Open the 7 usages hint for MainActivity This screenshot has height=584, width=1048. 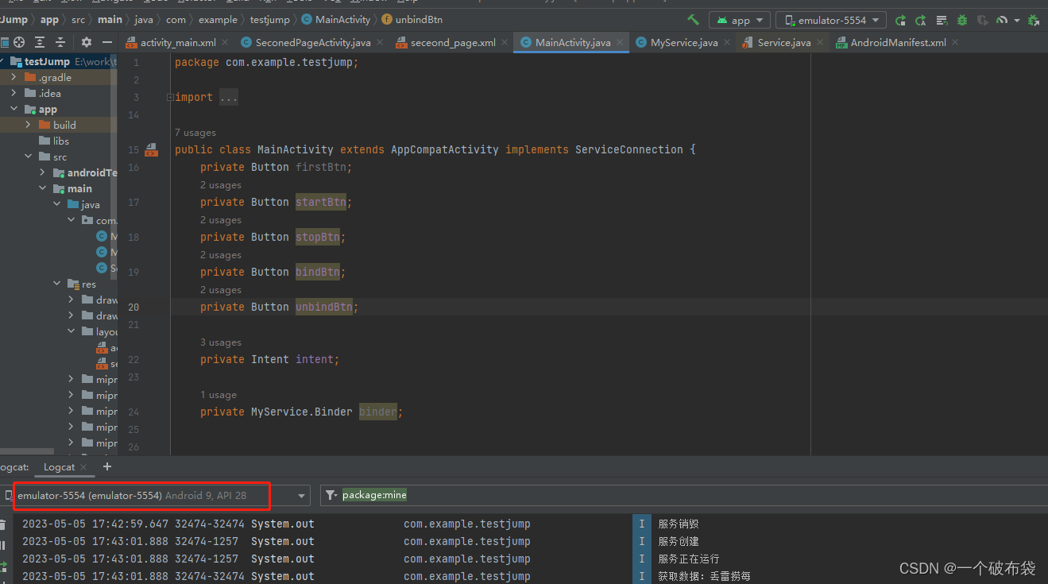tap(195, 132)
